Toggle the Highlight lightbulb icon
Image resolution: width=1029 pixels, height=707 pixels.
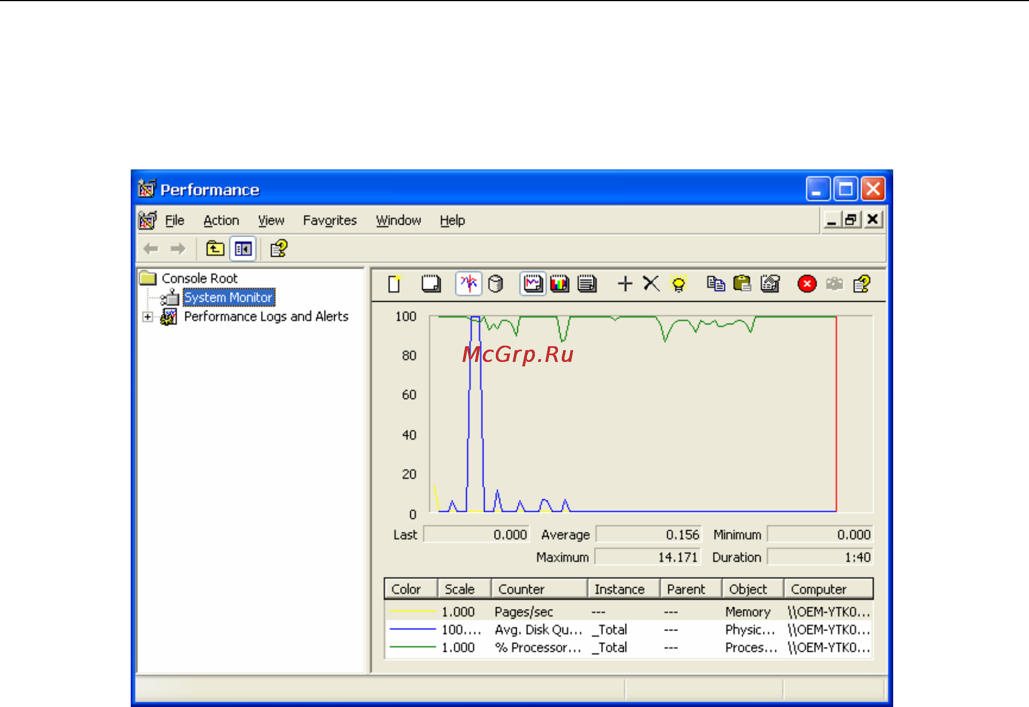coord(678,283)
